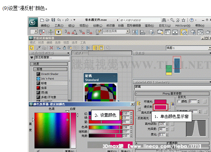Image resolution: width=211 pixels, height=152 pixels.
Task: Click the mirror tool icon
Action: pyautogui.click(x=135, y=32)
